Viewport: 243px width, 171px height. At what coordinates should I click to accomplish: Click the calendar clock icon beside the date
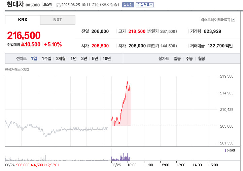(59, 5)
